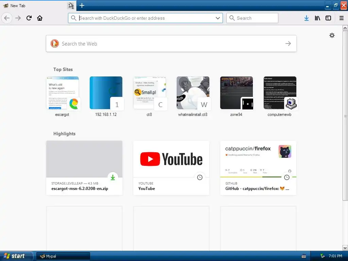Viewport: 348px width, 261px height.
Task: Click the page scrollbar down arrow
Action: [345, 248]
